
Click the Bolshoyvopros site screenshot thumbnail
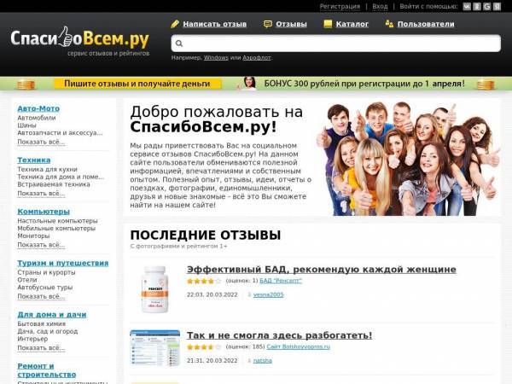(154, 348)
